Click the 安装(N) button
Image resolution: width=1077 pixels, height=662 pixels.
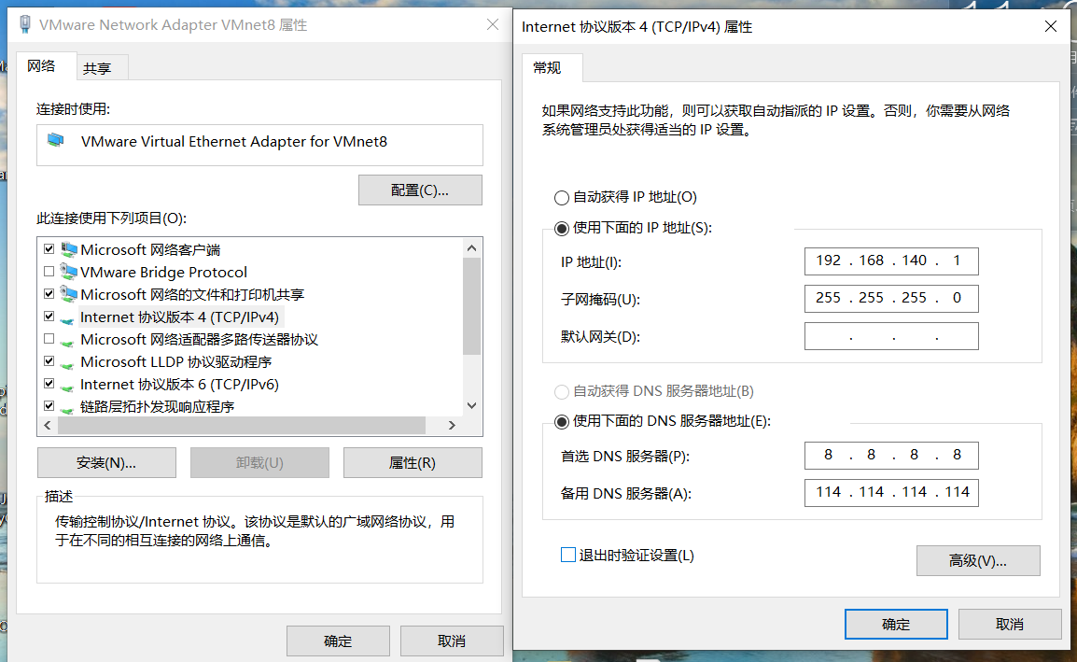pos(105,462)
